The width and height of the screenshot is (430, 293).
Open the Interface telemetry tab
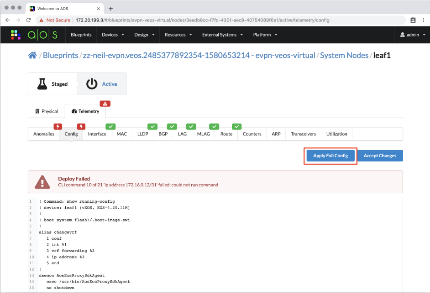click(x=97, y=134)
